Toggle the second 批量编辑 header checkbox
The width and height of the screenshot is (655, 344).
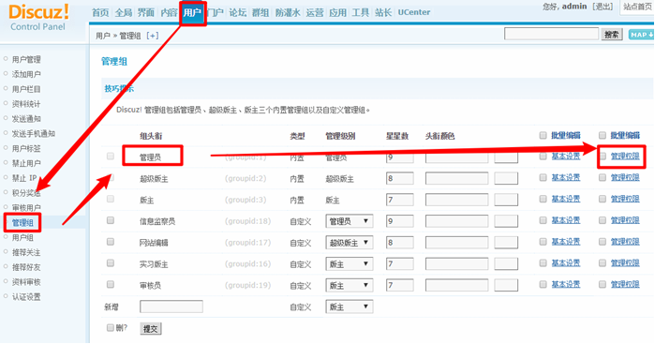pyautogui.click(x=603, y=135)
